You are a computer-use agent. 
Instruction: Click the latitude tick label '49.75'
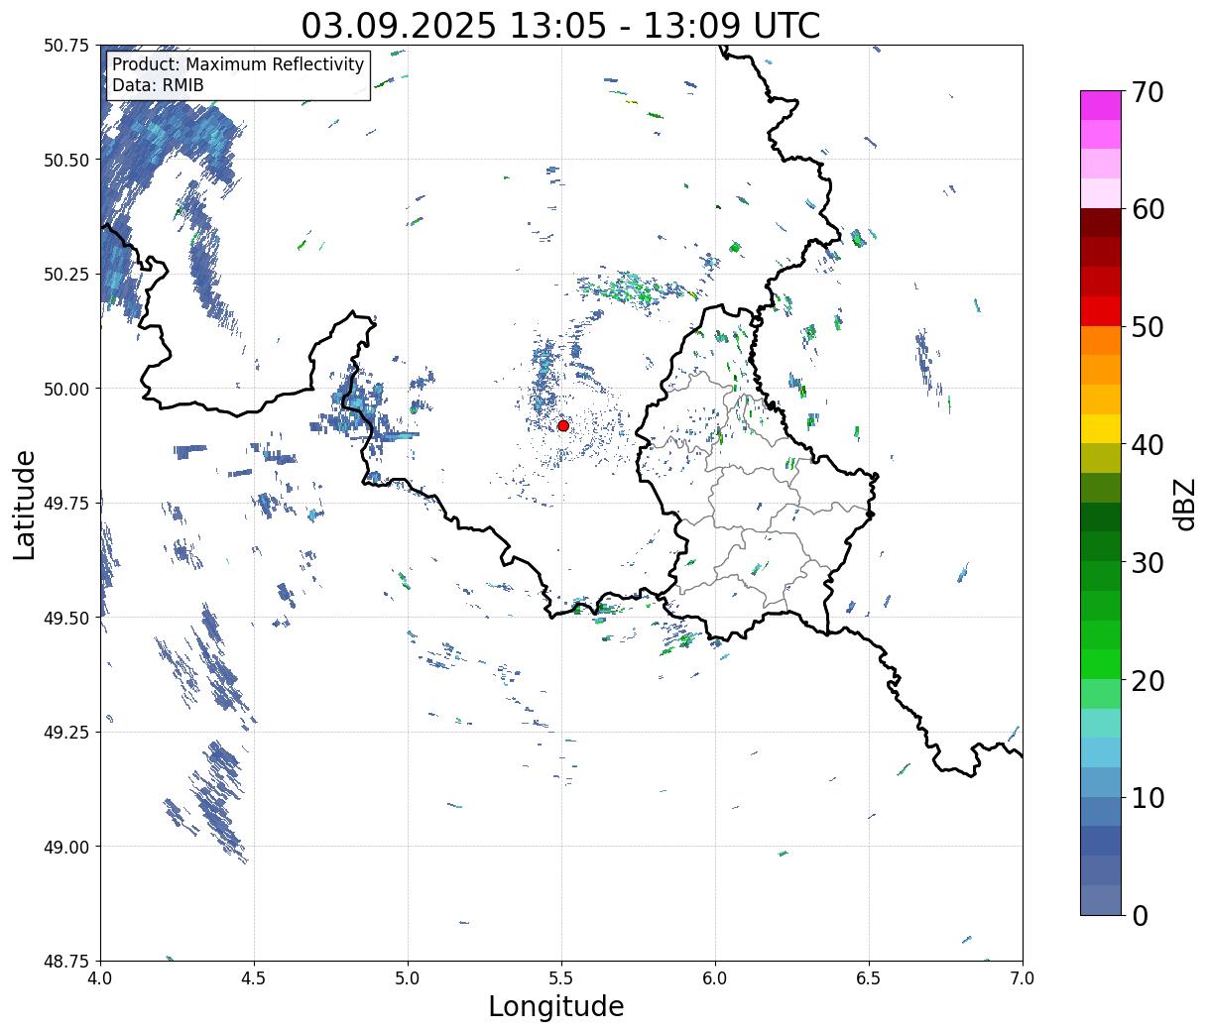[x=66, y=504]
